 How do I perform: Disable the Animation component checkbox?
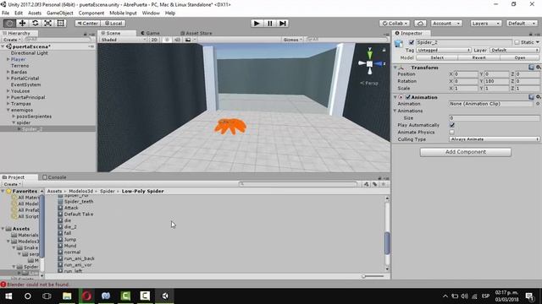(x=408, y=97)
